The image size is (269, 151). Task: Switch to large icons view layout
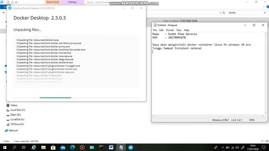(267, 141)
